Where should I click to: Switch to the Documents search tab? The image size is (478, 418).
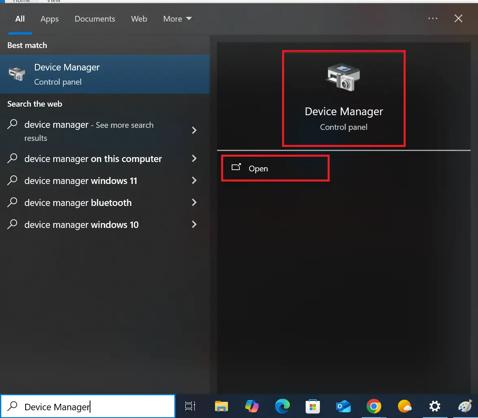tap(95, 19)
